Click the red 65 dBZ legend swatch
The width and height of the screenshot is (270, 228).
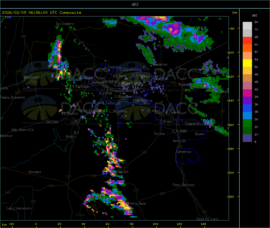point(247,40)
